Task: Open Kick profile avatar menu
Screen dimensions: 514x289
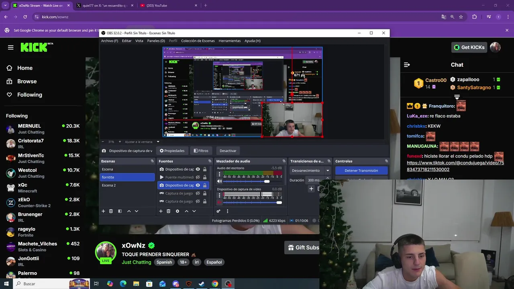Action: pyautogui.click(x=495, y=47)
